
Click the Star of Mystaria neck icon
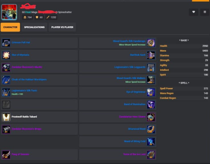6,55
